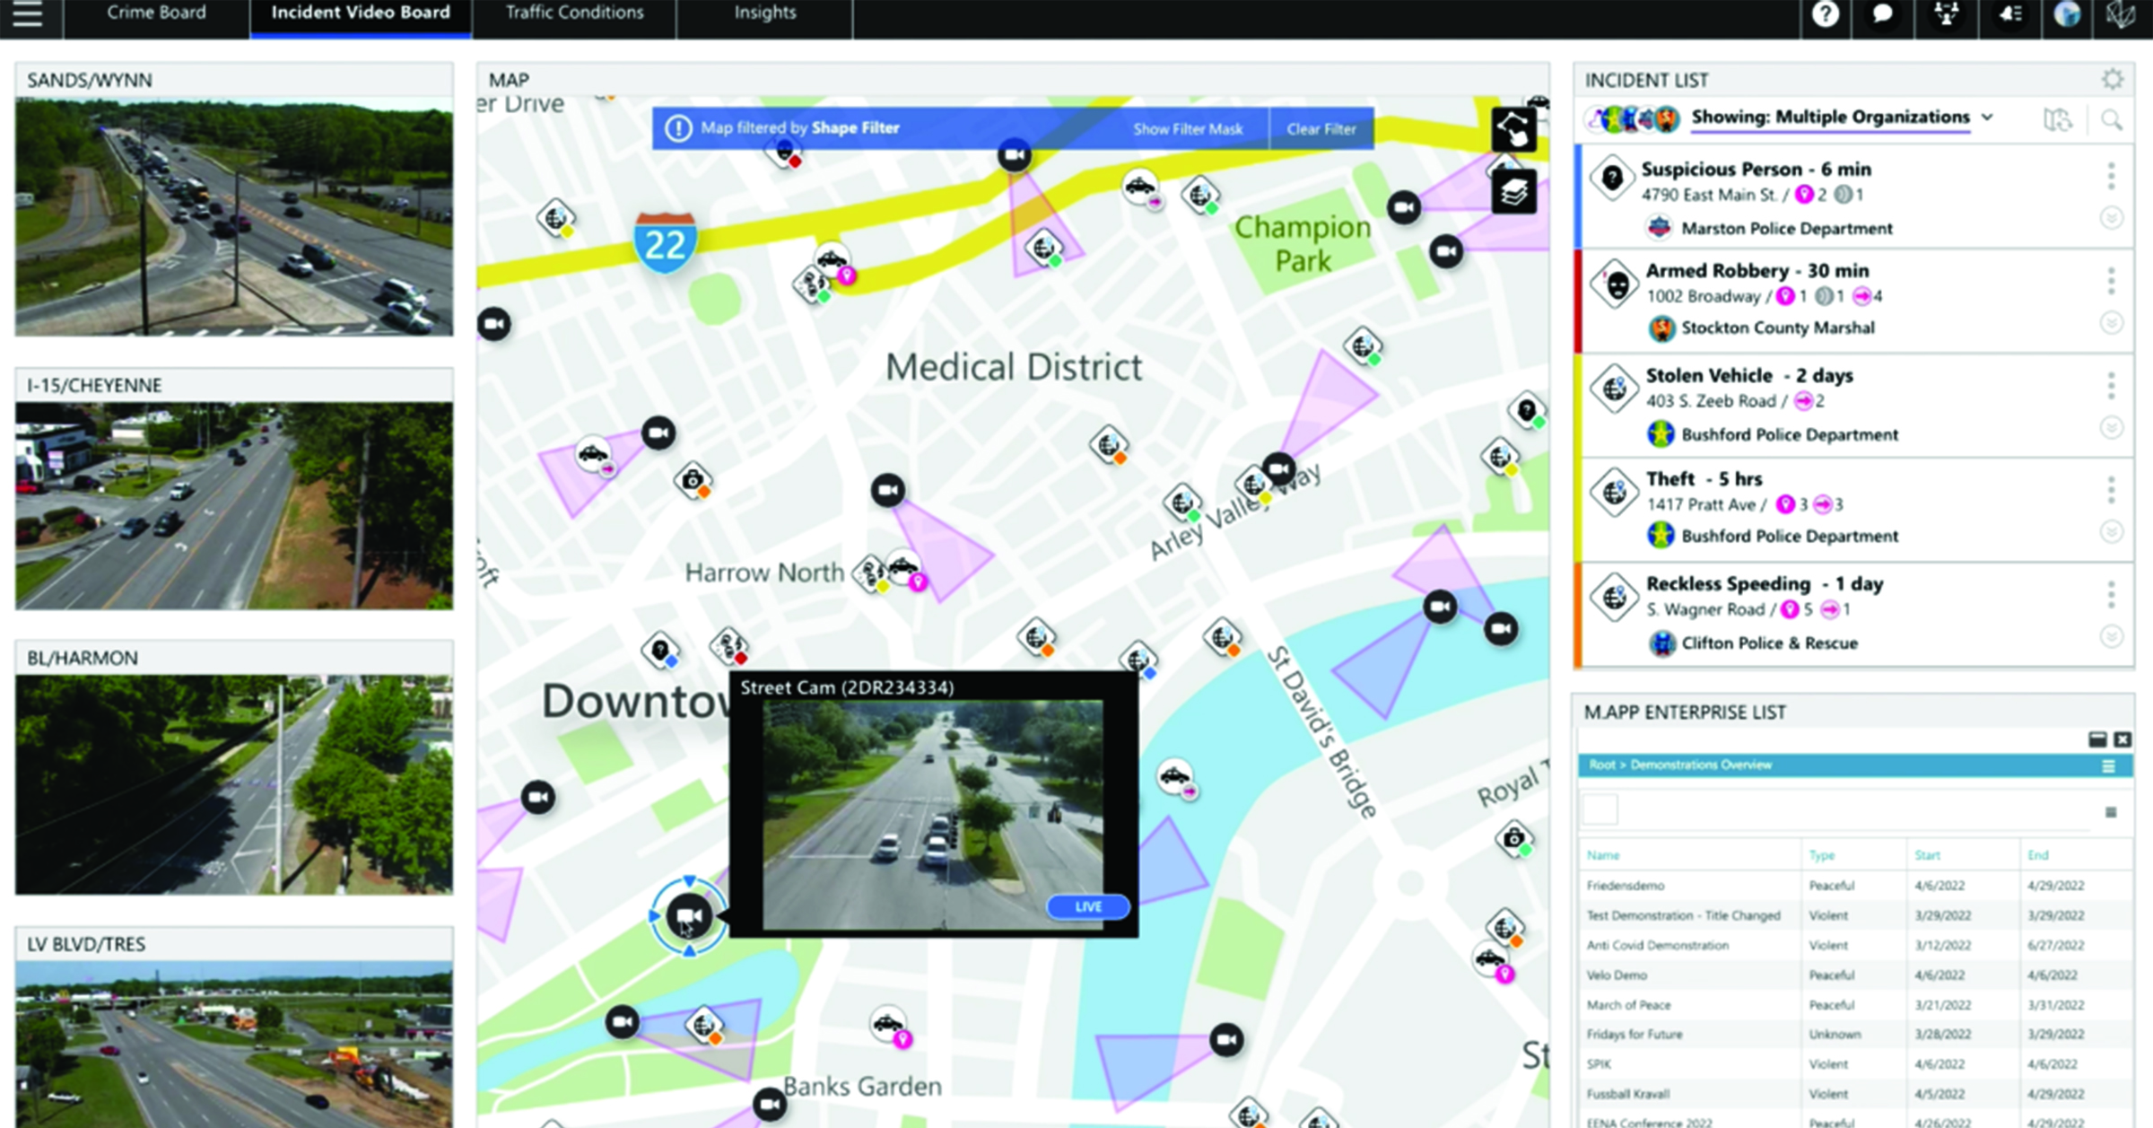Switch to the Crime Board tab
The width and height of the screenshot is (2153, 1128).
(x=156, y=13)
